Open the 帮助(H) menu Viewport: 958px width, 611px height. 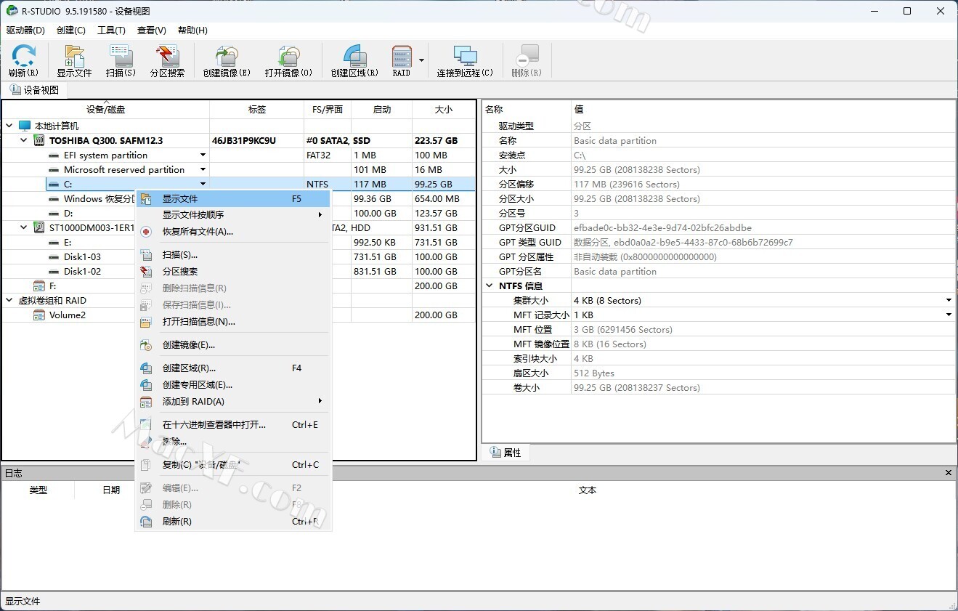pyautogui.click(x=192, y=30)
